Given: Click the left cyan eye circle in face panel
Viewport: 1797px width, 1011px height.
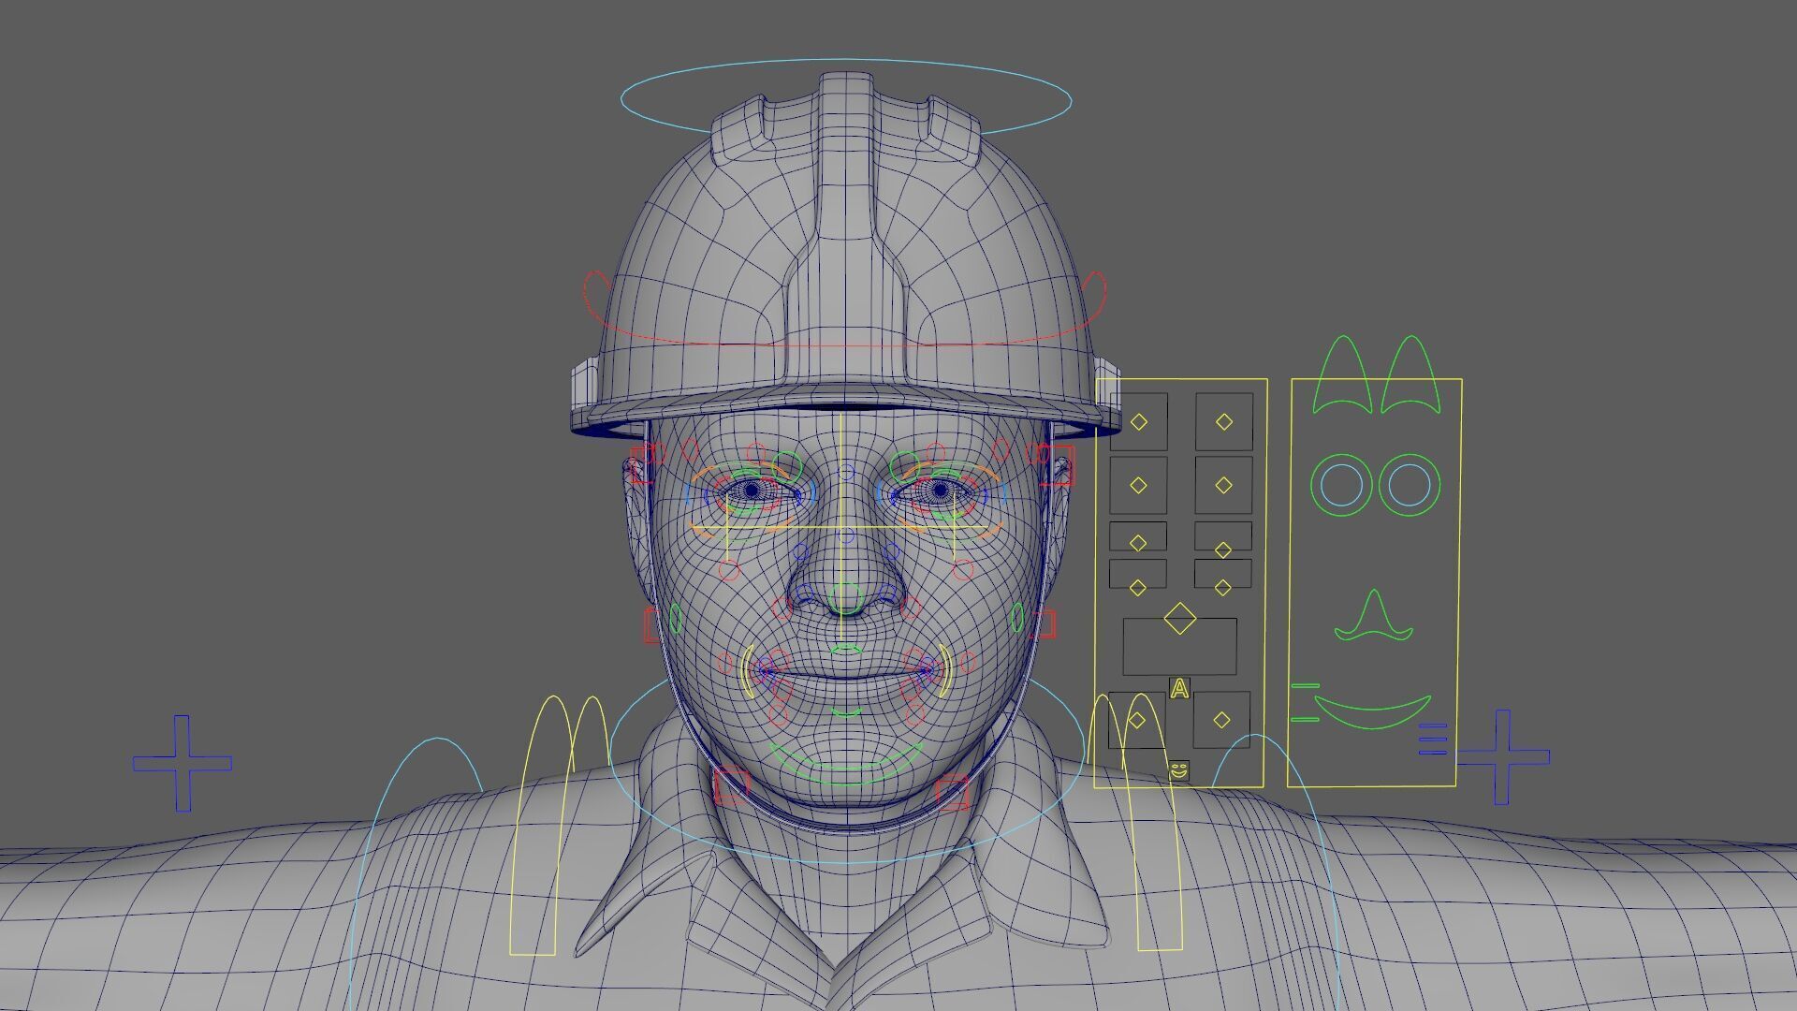Looking at the screenshot, I should (x=1342, y=485).
